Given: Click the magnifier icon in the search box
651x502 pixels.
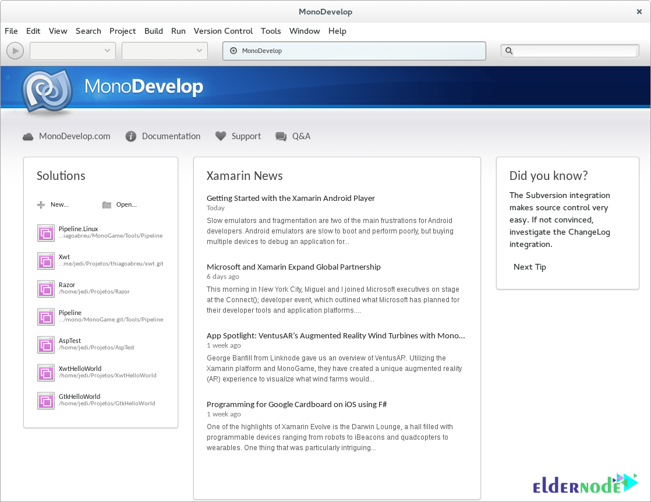Looking at the screenshot, I should pyautogui.click(x=509, y=51).
